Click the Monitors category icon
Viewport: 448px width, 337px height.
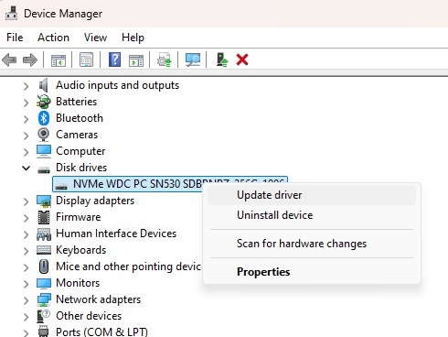pyautogui.click(x=44, y=283)
